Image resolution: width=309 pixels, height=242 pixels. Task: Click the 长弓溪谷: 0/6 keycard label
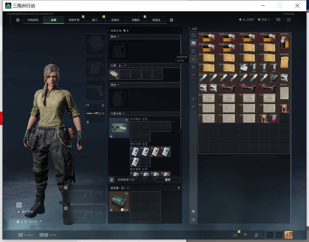coord(138,119)
